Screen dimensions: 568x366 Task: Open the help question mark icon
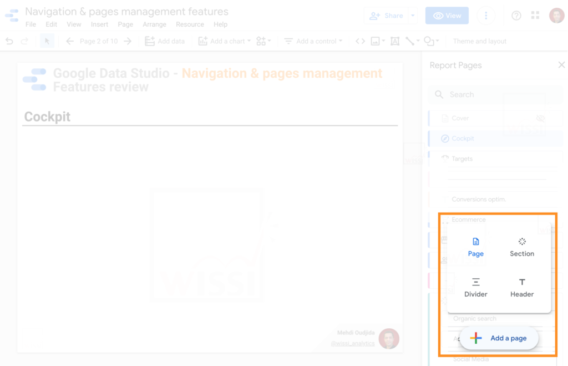[516, 16]
